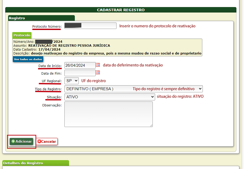Open the calendar picker for Data de Fim
The image size is (244, 169).
point(98,73)
